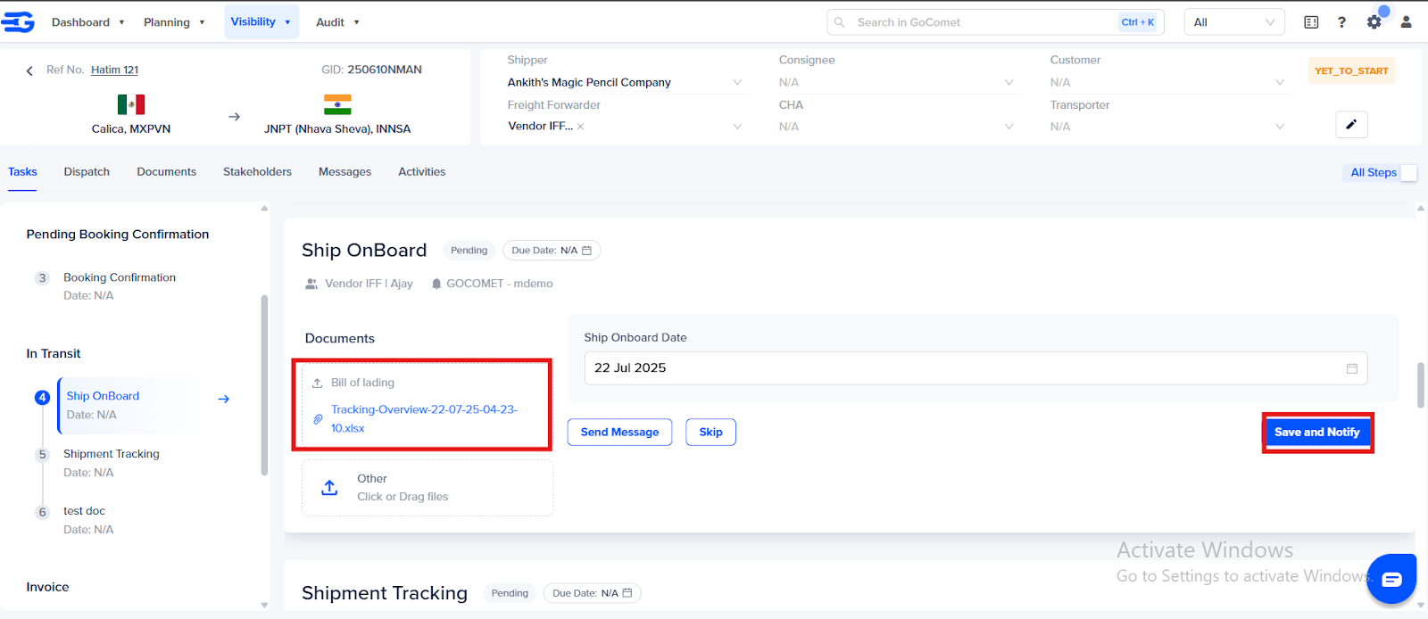Click the Send Message button

click(619, 433)
